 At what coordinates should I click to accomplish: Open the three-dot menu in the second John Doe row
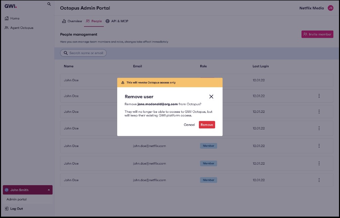pyautogui.click(x=319, y=96)
